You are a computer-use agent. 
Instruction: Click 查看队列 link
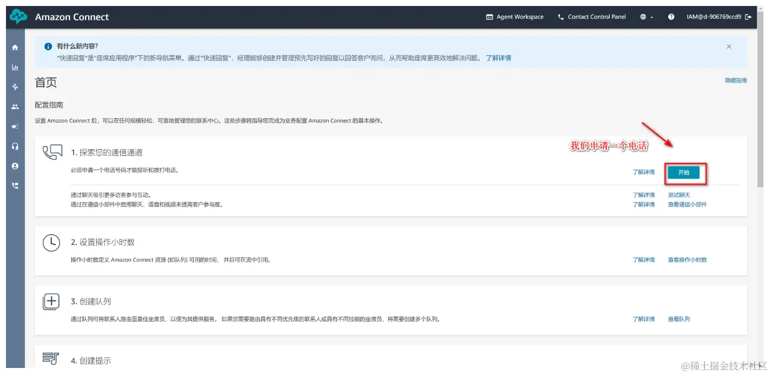679,319
